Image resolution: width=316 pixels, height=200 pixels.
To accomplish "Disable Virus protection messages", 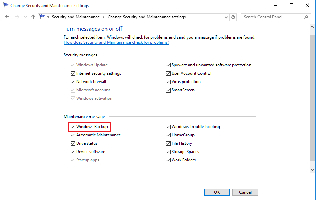I will pyautogui.click(x=168, y=82).
